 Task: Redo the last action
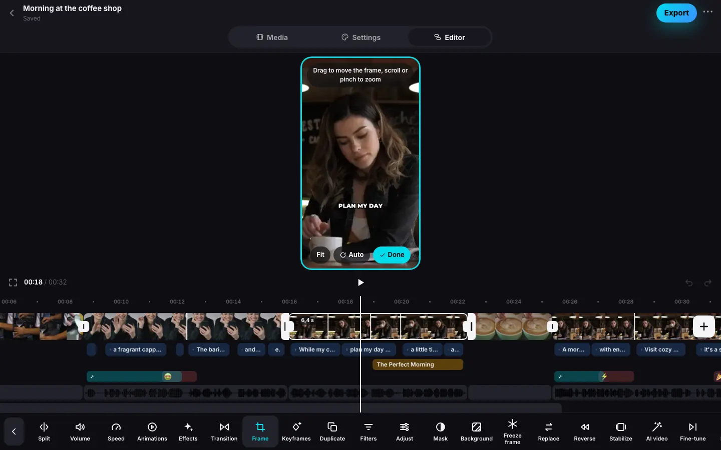point(708,283)
